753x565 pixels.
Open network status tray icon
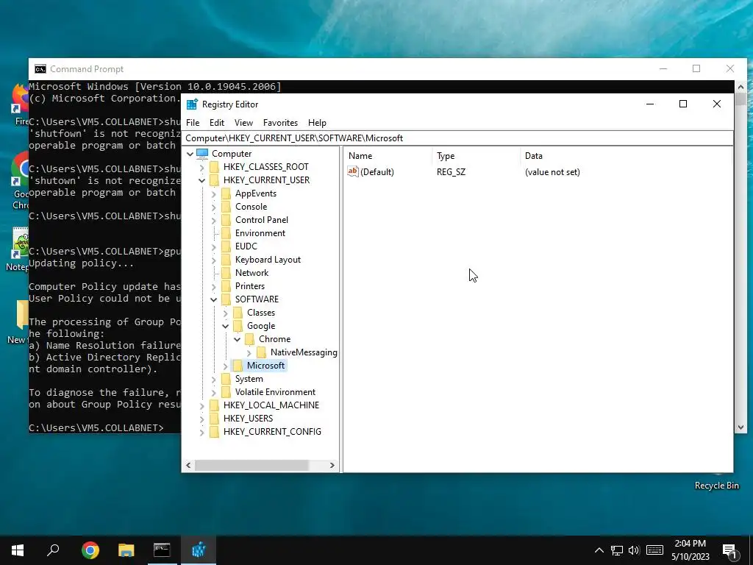coord(617,550)
